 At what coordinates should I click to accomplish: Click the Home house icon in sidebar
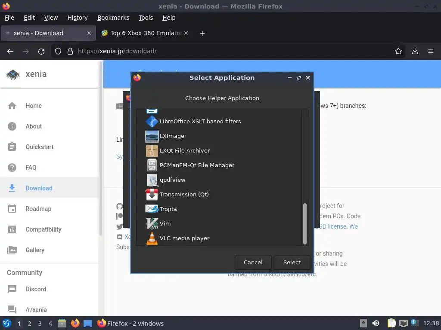coord(12,106)
